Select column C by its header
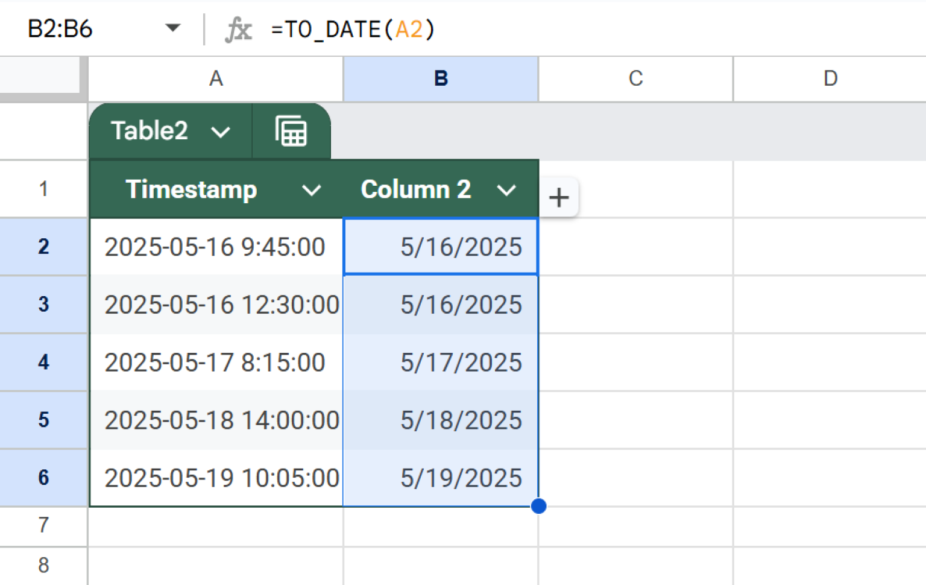The width and height of the screenshot is (926, 585). (x=635, y=78)
